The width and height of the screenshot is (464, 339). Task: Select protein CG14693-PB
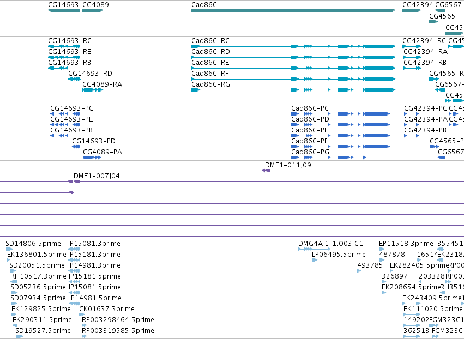(59, 136)
